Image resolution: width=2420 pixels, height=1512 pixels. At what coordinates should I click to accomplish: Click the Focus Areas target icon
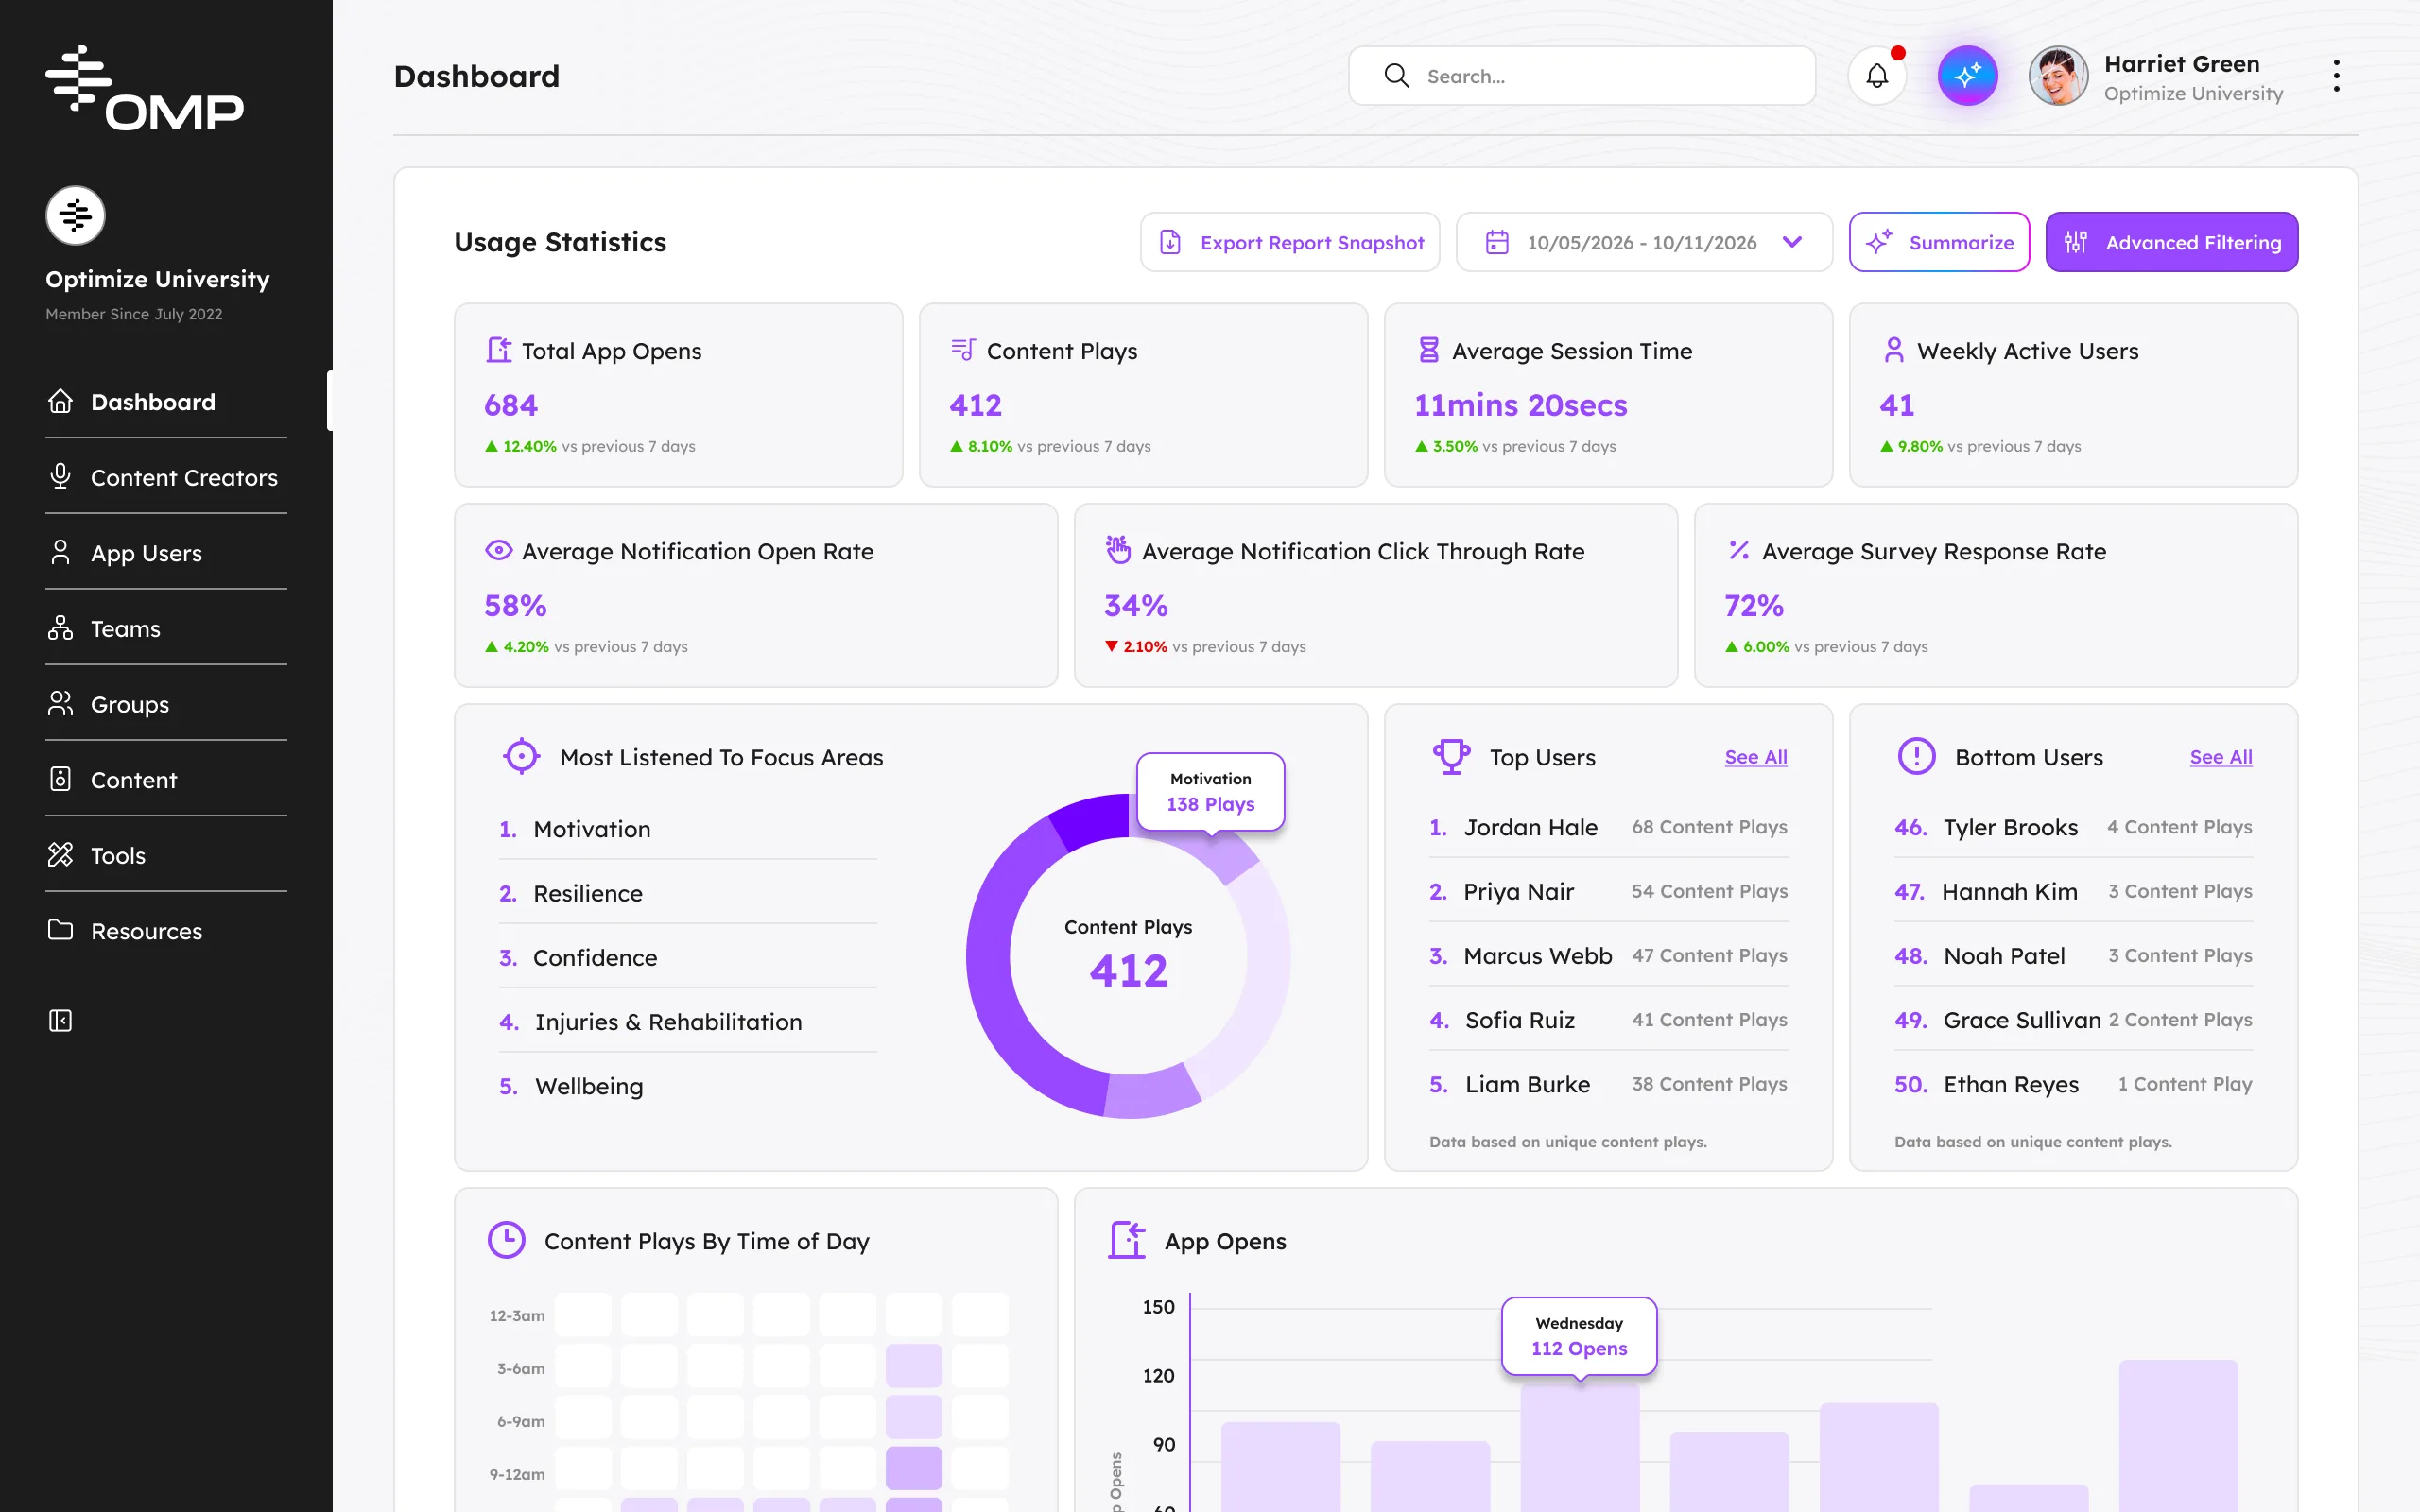521,757
